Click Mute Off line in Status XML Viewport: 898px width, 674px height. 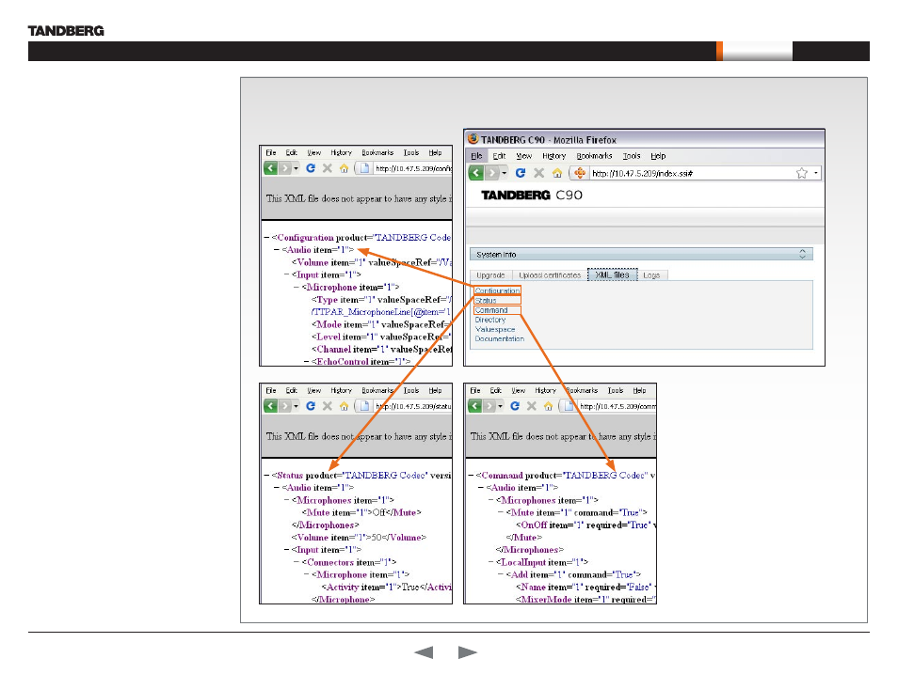point(361,512)
